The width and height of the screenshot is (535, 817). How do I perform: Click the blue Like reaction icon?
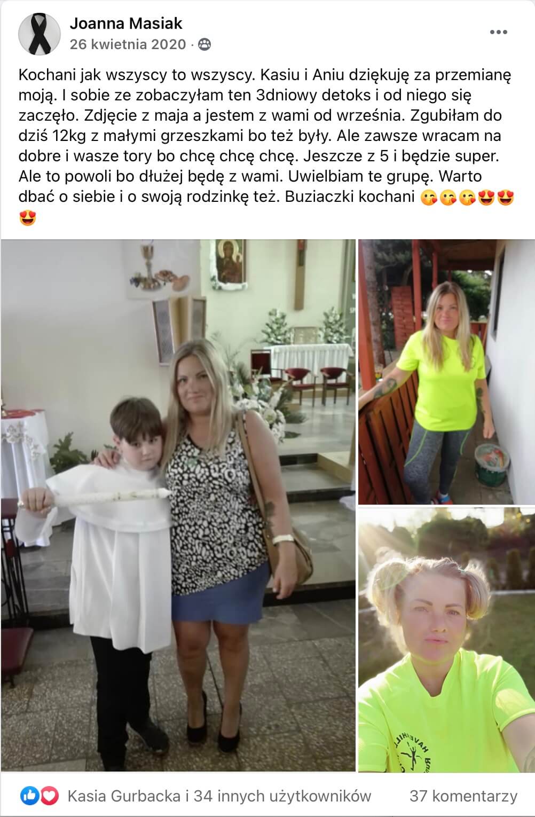[x=27, y=796]
